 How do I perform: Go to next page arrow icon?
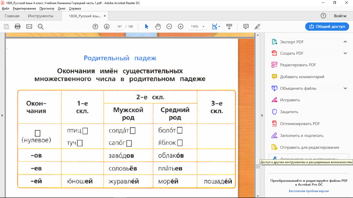pos(107,26)
